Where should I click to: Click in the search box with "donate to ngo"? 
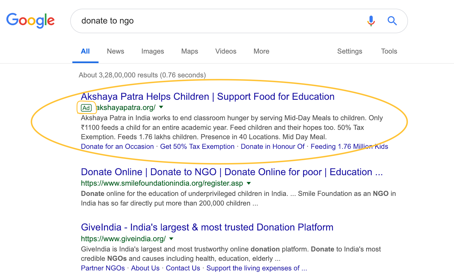[x=216, y=21]
